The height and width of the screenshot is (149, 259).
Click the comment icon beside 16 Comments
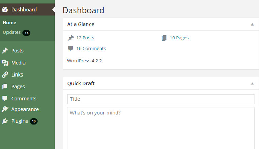tap(70, 48)
